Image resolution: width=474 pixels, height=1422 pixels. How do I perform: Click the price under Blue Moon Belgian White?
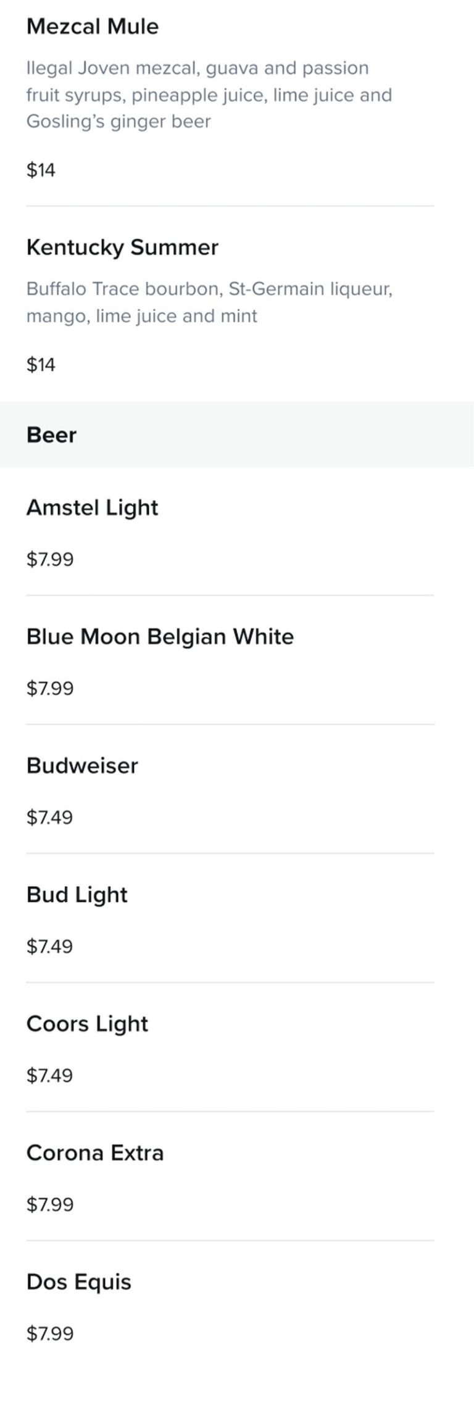(x=50, y=688)
